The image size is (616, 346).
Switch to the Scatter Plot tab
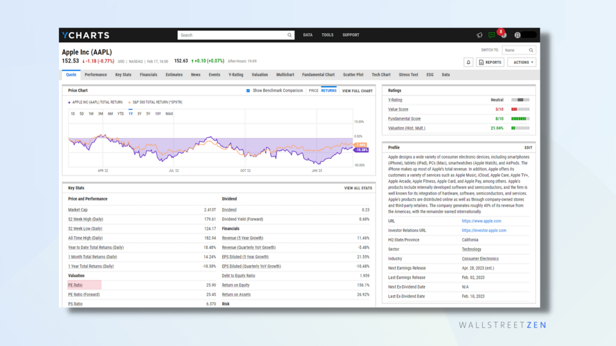pyautogui.click(x=353, y=75)
